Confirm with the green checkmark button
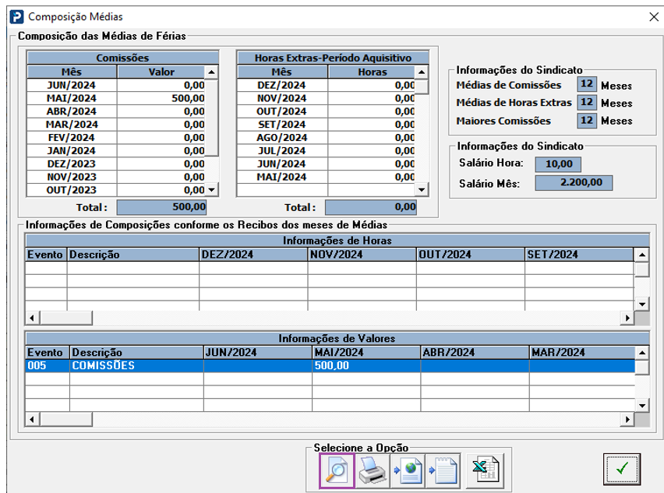This screenshot has height=493, width=664. [x=621, y=469]
